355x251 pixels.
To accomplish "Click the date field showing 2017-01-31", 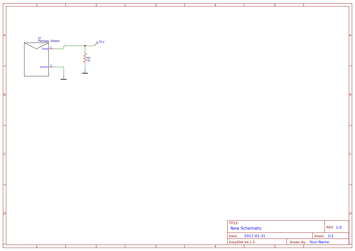I will pos(255,236).
